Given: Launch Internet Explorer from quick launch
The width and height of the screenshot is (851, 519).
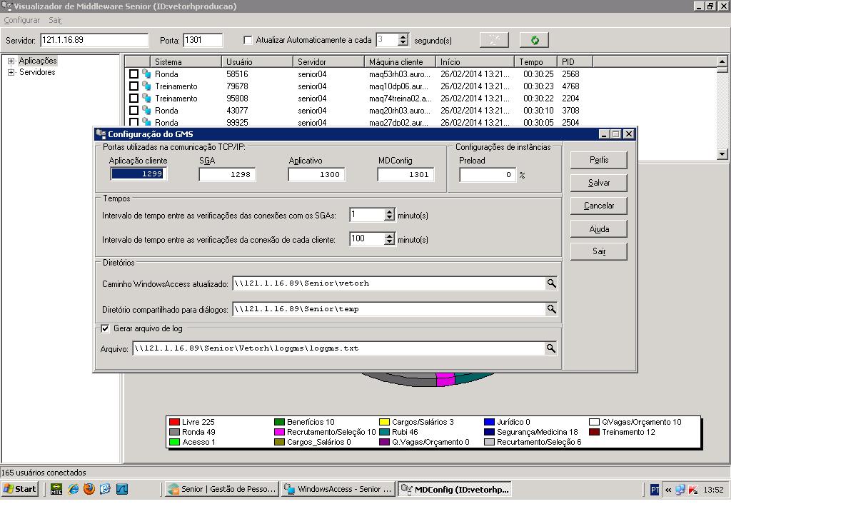Looking at the screenshot, I should [73, 489].
